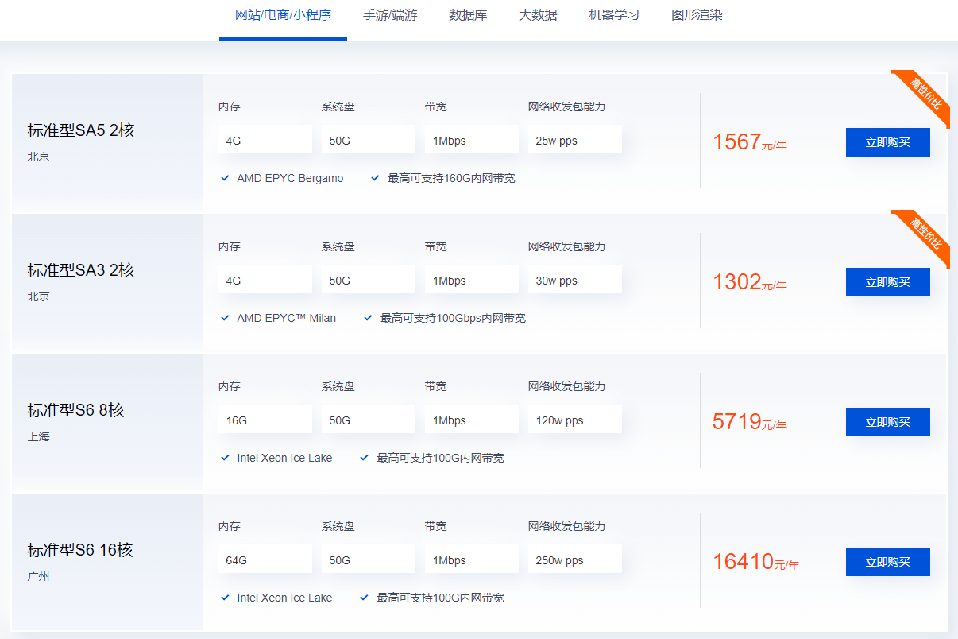958x639 pixels.
Task: Click the 120w pps value box
Action: [x=575, y=419]
